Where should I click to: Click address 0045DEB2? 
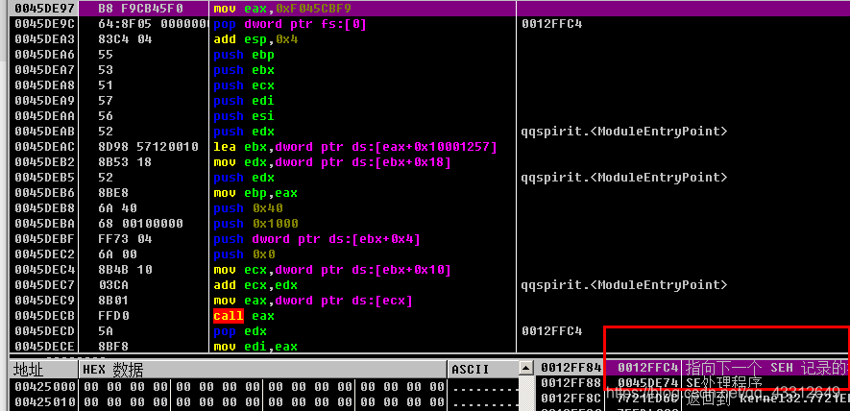tap(43, 162)
